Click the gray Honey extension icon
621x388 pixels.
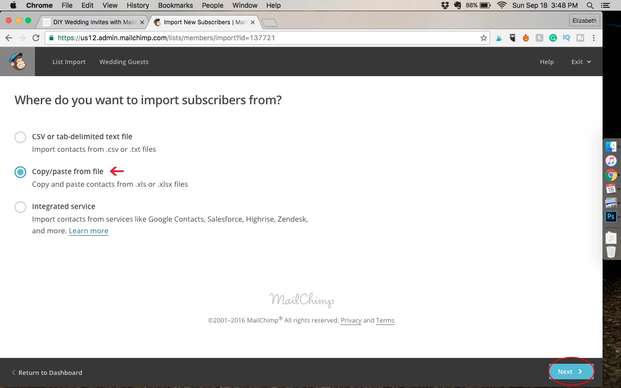[x=539, y=38]
